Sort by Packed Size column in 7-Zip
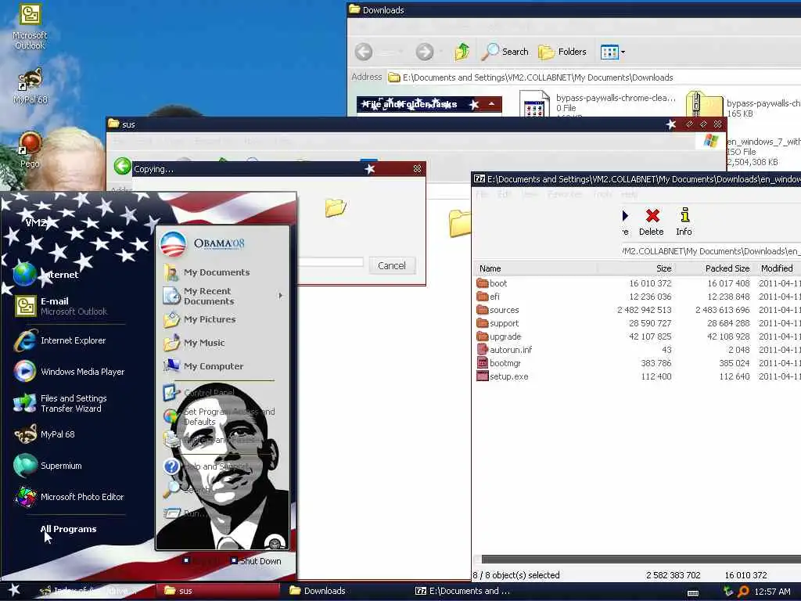Image resolution: width=801 pixels, height=601 pixels. (x=713, y=268)
